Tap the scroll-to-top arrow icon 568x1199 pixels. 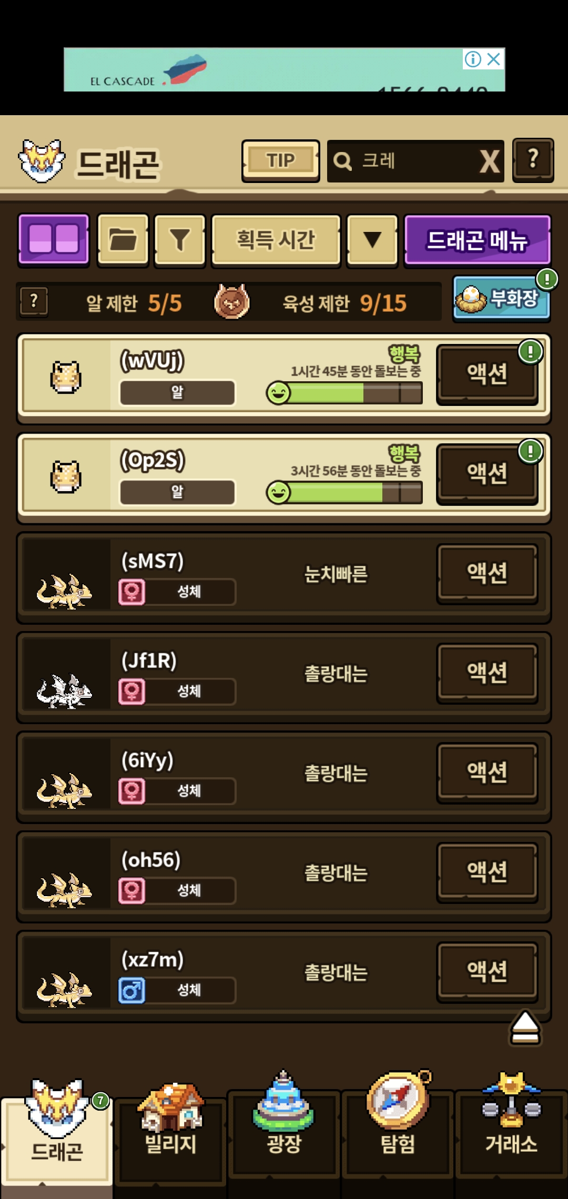[x=525, y=1027]
